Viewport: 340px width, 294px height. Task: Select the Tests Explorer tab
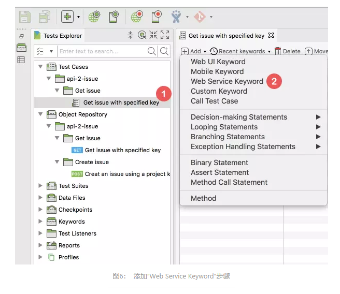(59, 36)
